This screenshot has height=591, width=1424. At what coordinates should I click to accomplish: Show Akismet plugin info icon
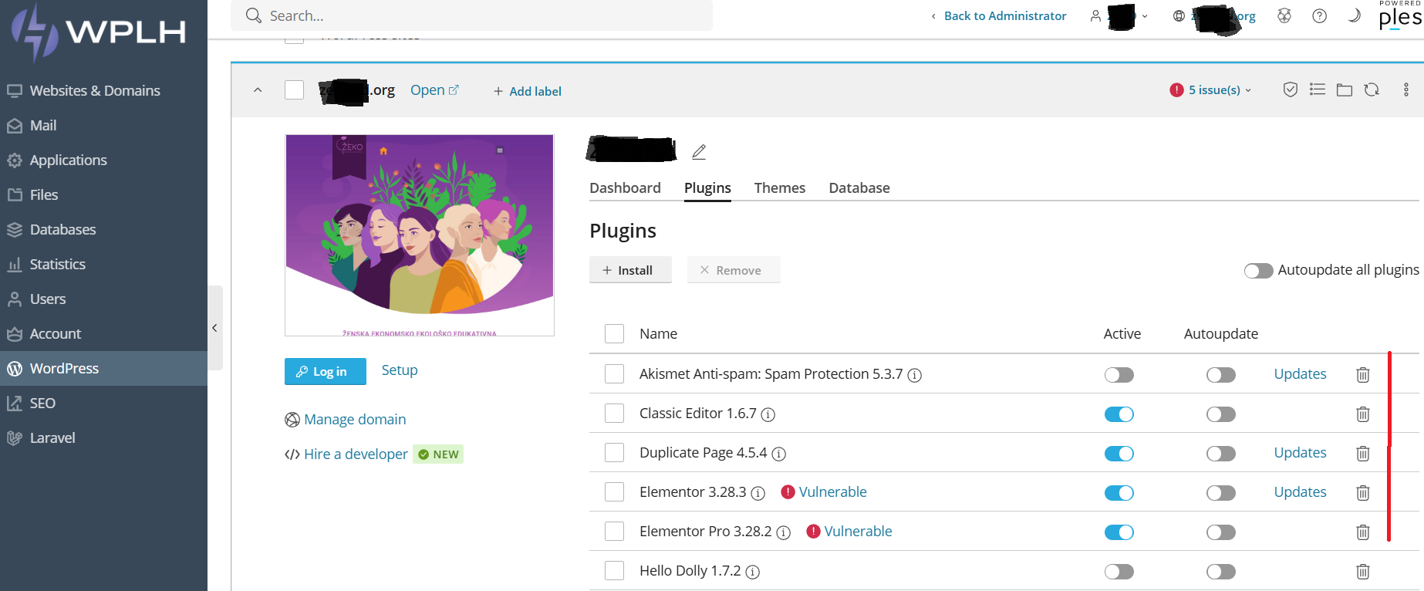[914, 375]
